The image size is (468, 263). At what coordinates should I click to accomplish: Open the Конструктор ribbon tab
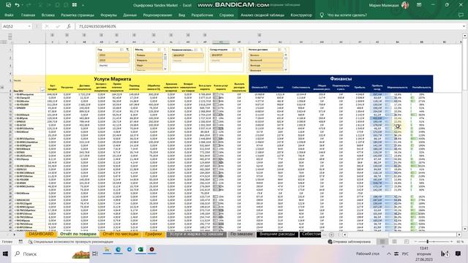301,15
